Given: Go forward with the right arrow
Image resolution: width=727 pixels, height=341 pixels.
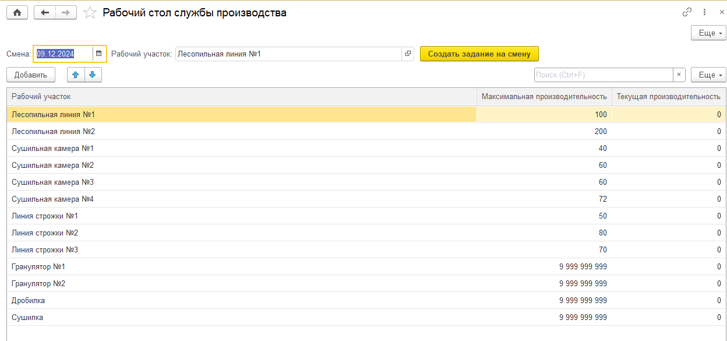Looking at the screenshot, I should tap(66, 13).
